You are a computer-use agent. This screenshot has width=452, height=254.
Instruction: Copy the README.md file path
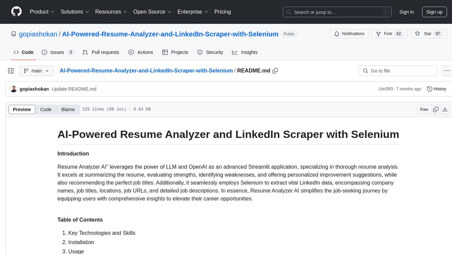pos(275,70)
